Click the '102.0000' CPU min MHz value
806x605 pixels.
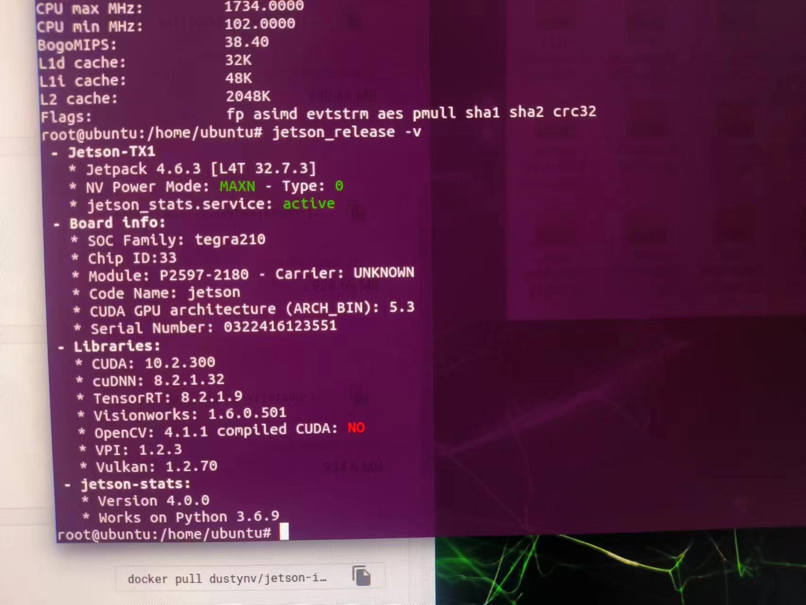260,24
